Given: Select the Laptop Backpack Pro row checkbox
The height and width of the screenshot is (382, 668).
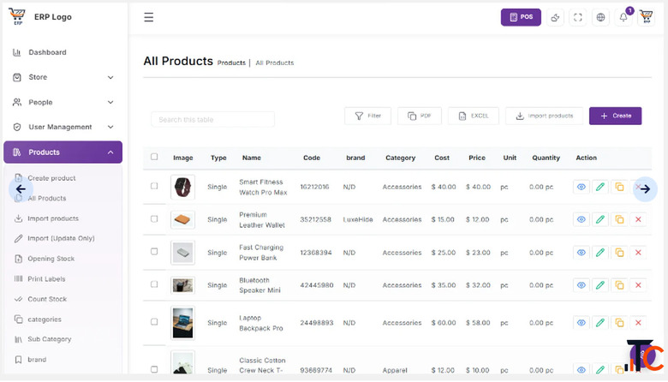Looking at the screenshot, I should click(154, 322).
